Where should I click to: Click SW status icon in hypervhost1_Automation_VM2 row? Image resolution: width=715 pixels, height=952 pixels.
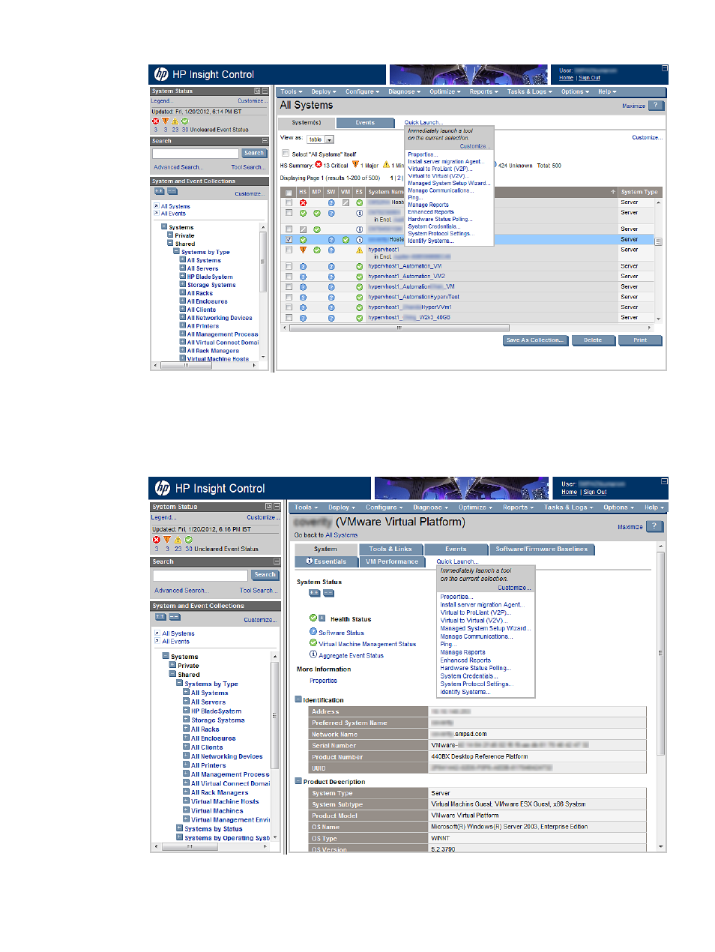point(331,277)
